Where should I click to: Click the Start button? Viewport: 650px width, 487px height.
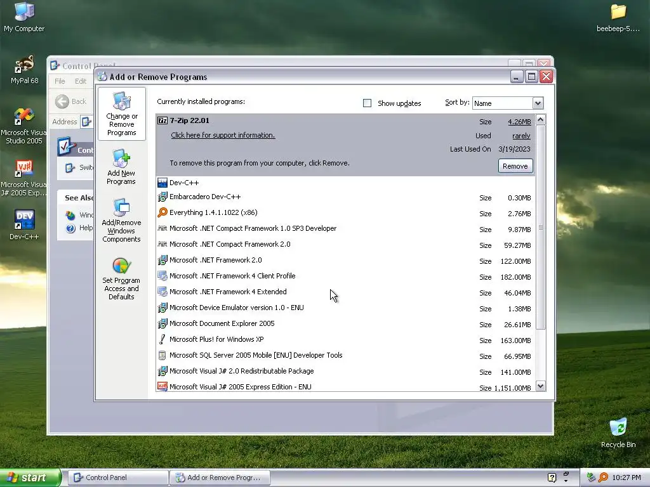click(x=30, y=477)
